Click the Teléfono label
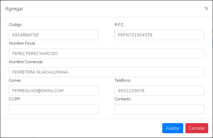 tap(123, 80)
